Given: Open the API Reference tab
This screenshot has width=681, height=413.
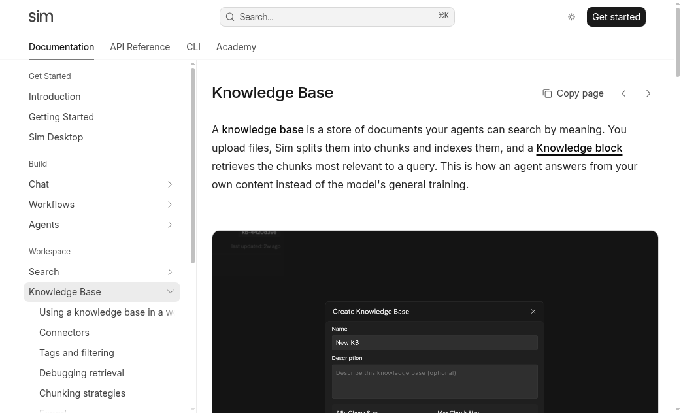Looking at the screenshot, I should pos(140,47).
